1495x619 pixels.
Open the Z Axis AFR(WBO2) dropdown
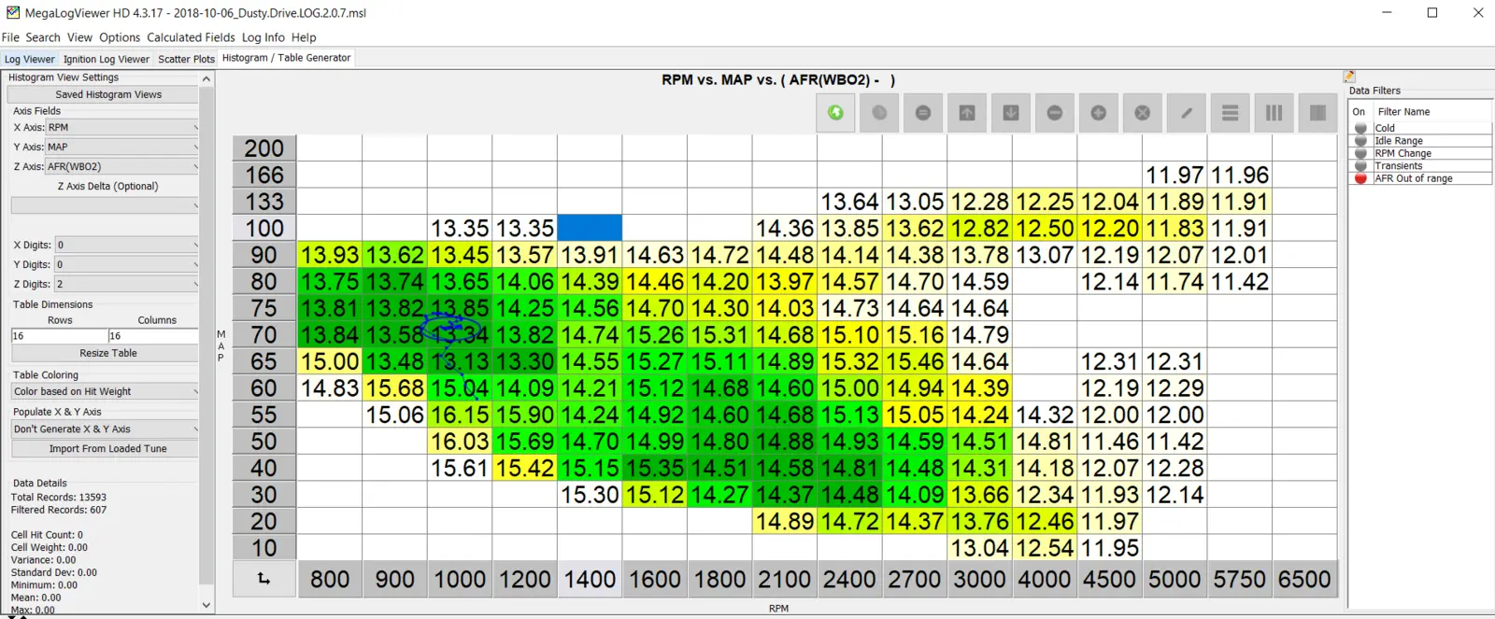[121, 166]
